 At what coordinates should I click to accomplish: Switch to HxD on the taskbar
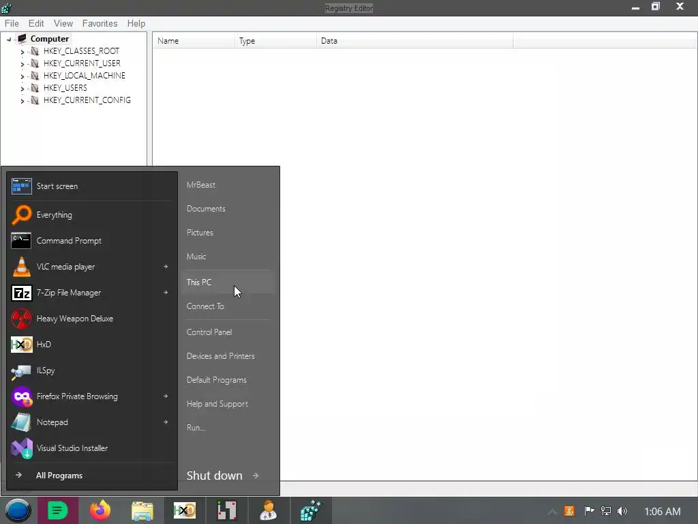pyautogui.click(x=184, y=510)
